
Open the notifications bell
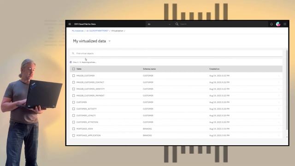coord(271,24)
